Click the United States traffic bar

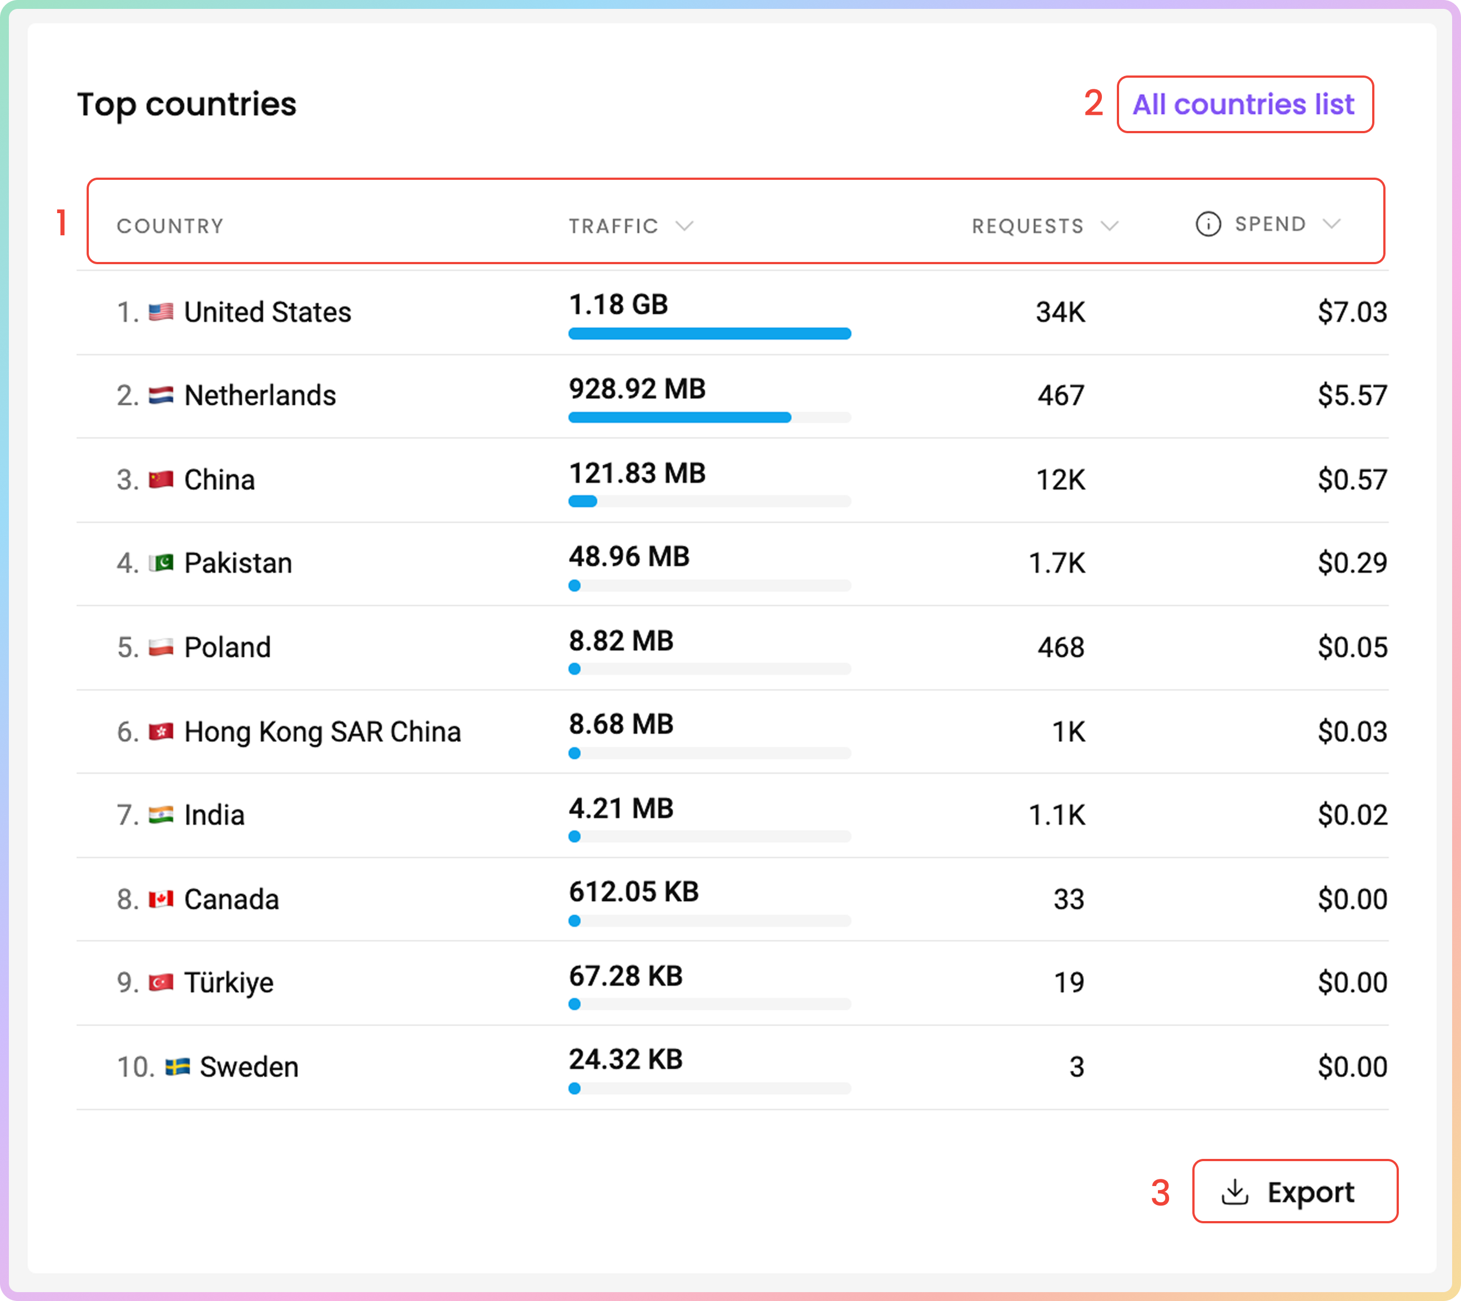pyautogui.click(x=709, y=334)
